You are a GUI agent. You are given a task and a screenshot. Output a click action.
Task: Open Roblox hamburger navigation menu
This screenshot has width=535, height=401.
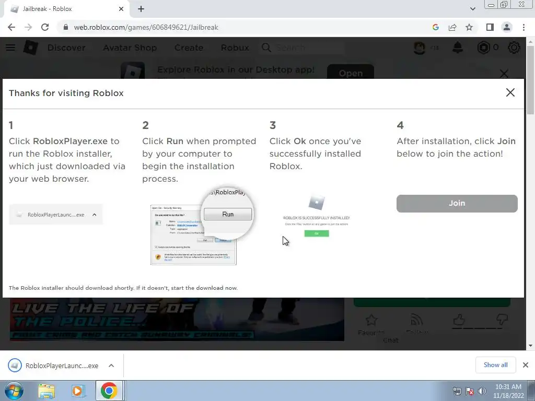10,48
